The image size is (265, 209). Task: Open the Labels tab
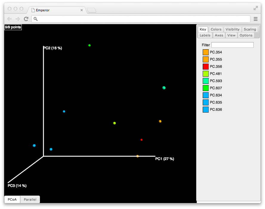[x=205, y=35]
